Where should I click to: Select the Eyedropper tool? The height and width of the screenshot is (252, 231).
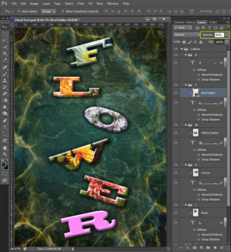pyautogui.click(x=5, y=60)
